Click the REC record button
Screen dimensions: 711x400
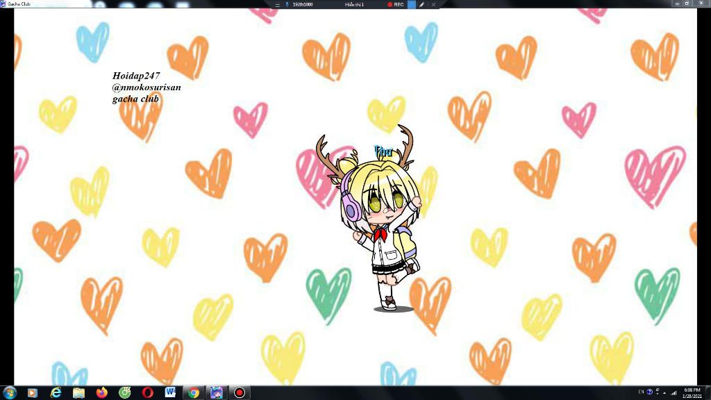pos(395,5)
